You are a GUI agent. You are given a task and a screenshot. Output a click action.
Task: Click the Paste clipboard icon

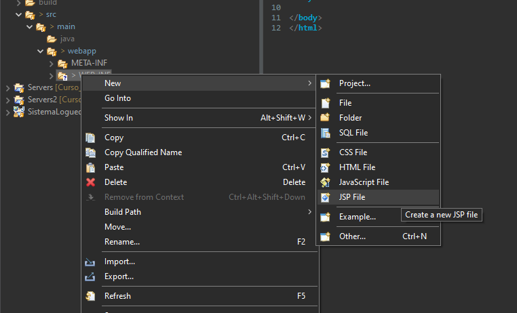[x=90, y=167]
